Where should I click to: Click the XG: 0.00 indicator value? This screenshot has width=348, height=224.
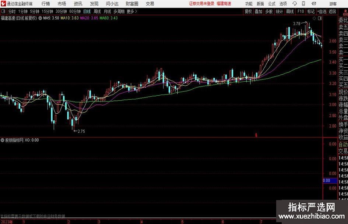32,140
